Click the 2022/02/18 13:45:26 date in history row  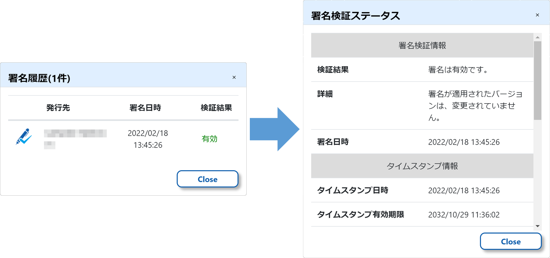pos(148,139)
